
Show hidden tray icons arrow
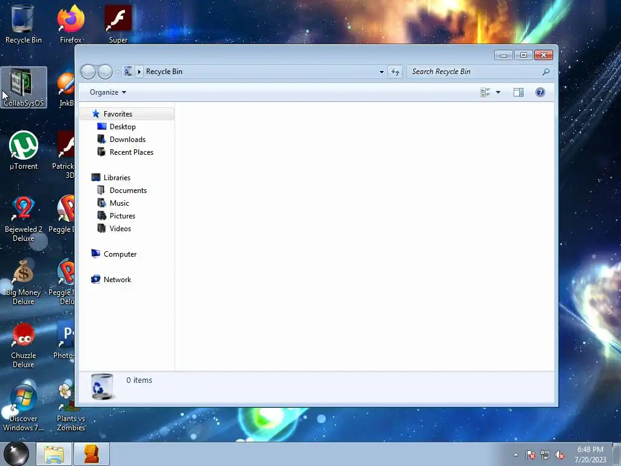pyautogui.click(x=515, y=454)
